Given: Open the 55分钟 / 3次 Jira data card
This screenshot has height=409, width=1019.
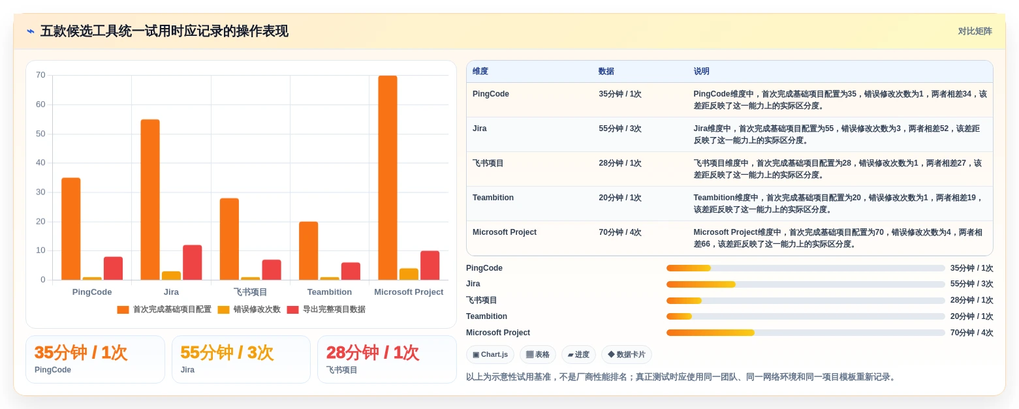Looking at the screenshot, I should pyautogui.click(x=241, y=359).
